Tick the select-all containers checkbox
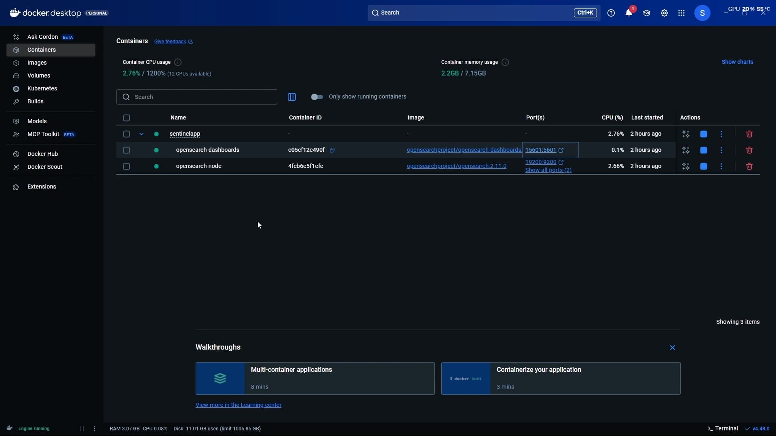The width and height of the screenshot is (776, 436). point(127,118)
